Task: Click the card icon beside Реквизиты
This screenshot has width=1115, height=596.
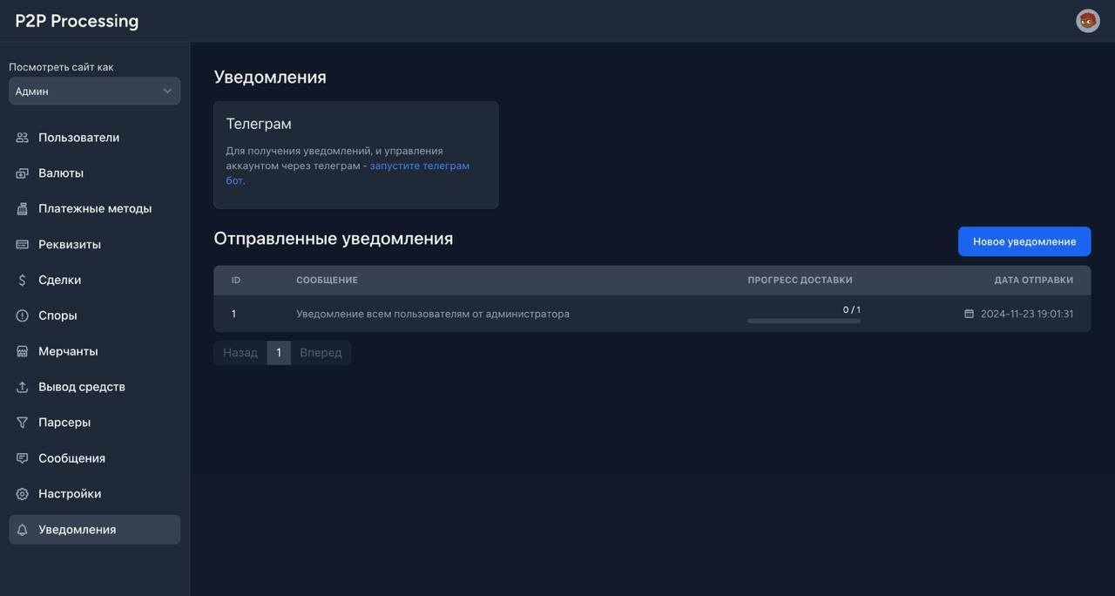Action: tap(23, 245)
